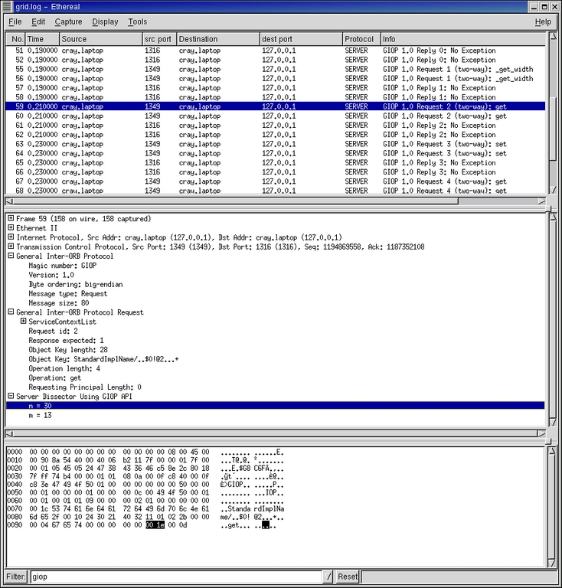Expand the Transmission Control Protocol node
The height and width of the screenshot is (588, 562).
(11, 247)
